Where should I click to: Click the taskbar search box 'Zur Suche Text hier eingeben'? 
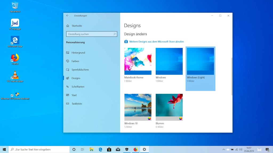(x=39, y=149)
